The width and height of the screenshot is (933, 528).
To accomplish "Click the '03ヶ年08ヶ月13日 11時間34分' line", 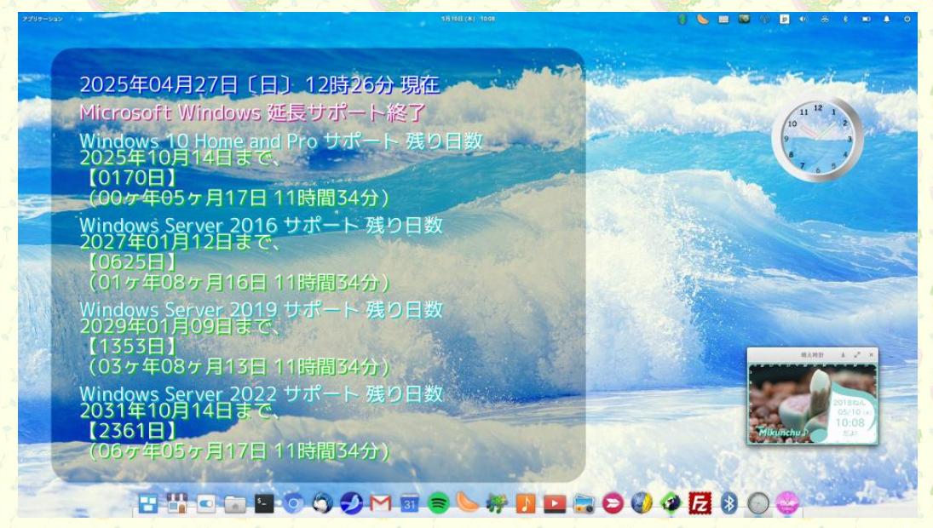I will pyautogui.click(x=238, y=366).
